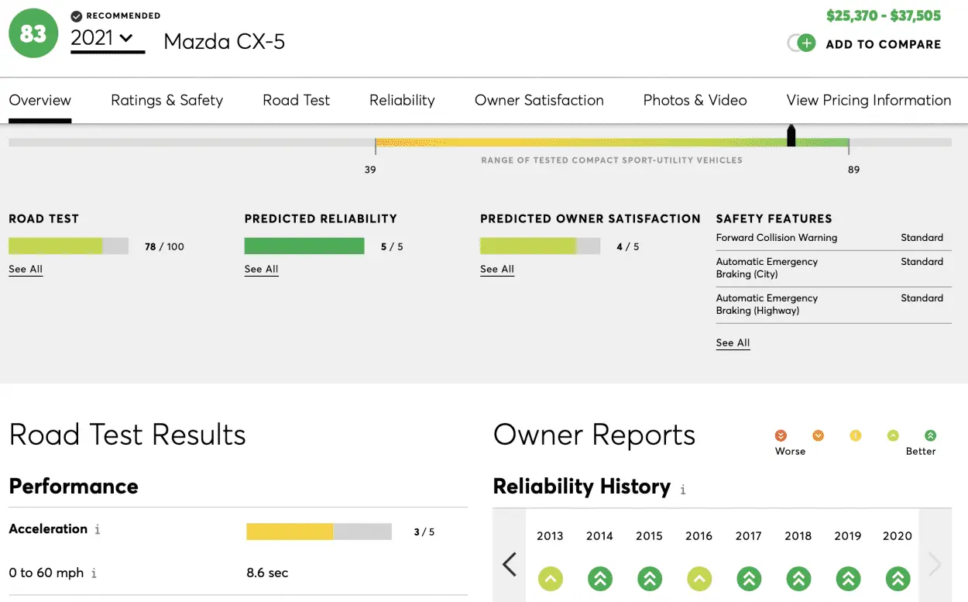Toggle the Add to Compare switch
968x602 pixels.
click(x=802, y=43)
